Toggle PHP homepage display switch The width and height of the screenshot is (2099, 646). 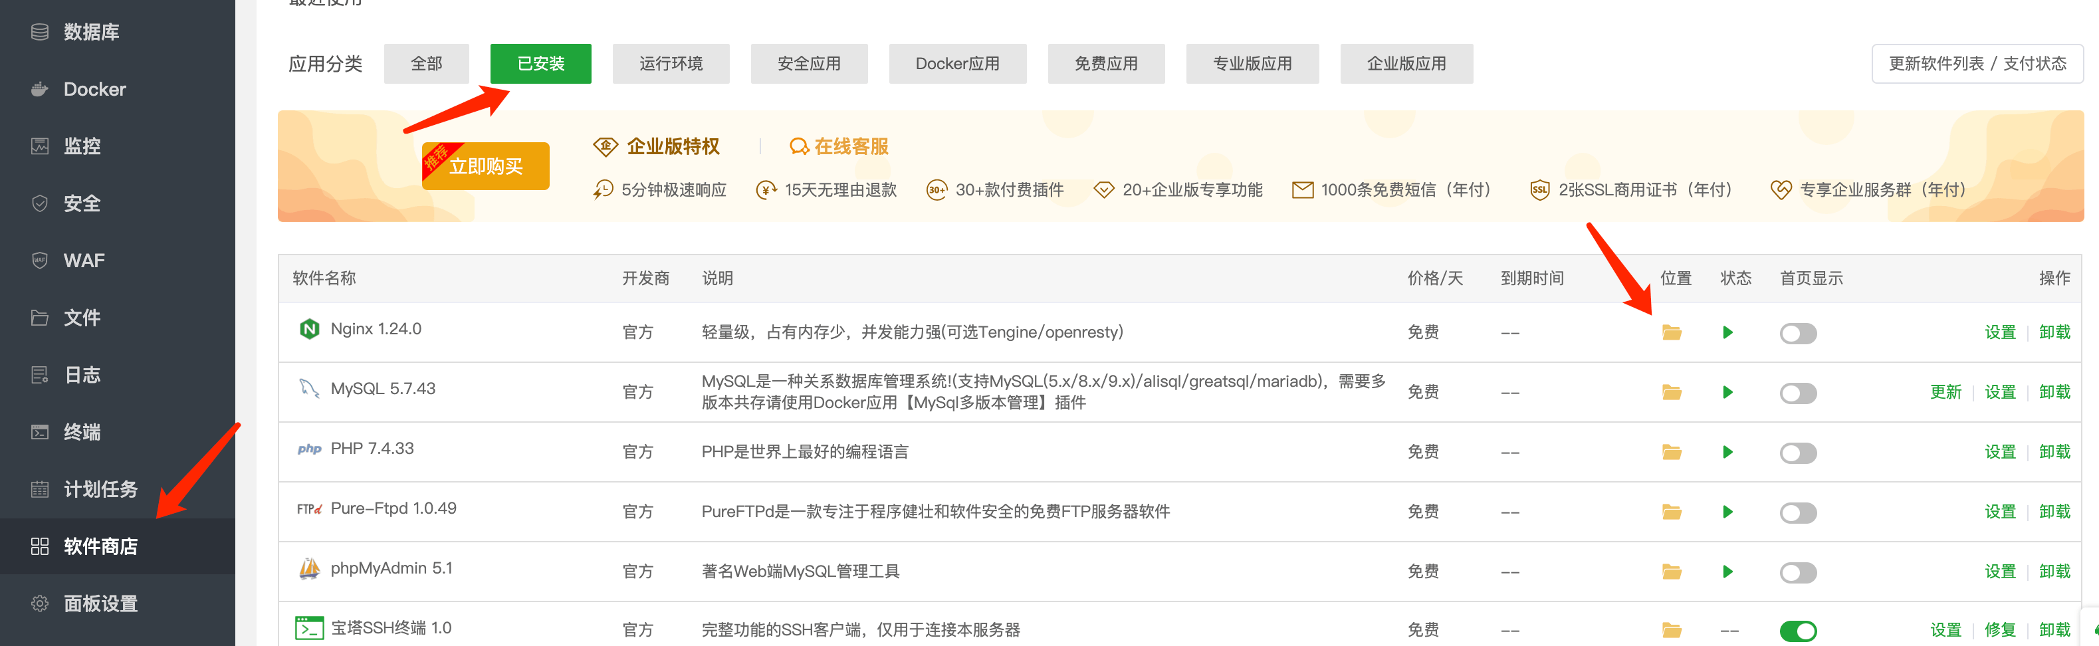[x=1797, y=453]
